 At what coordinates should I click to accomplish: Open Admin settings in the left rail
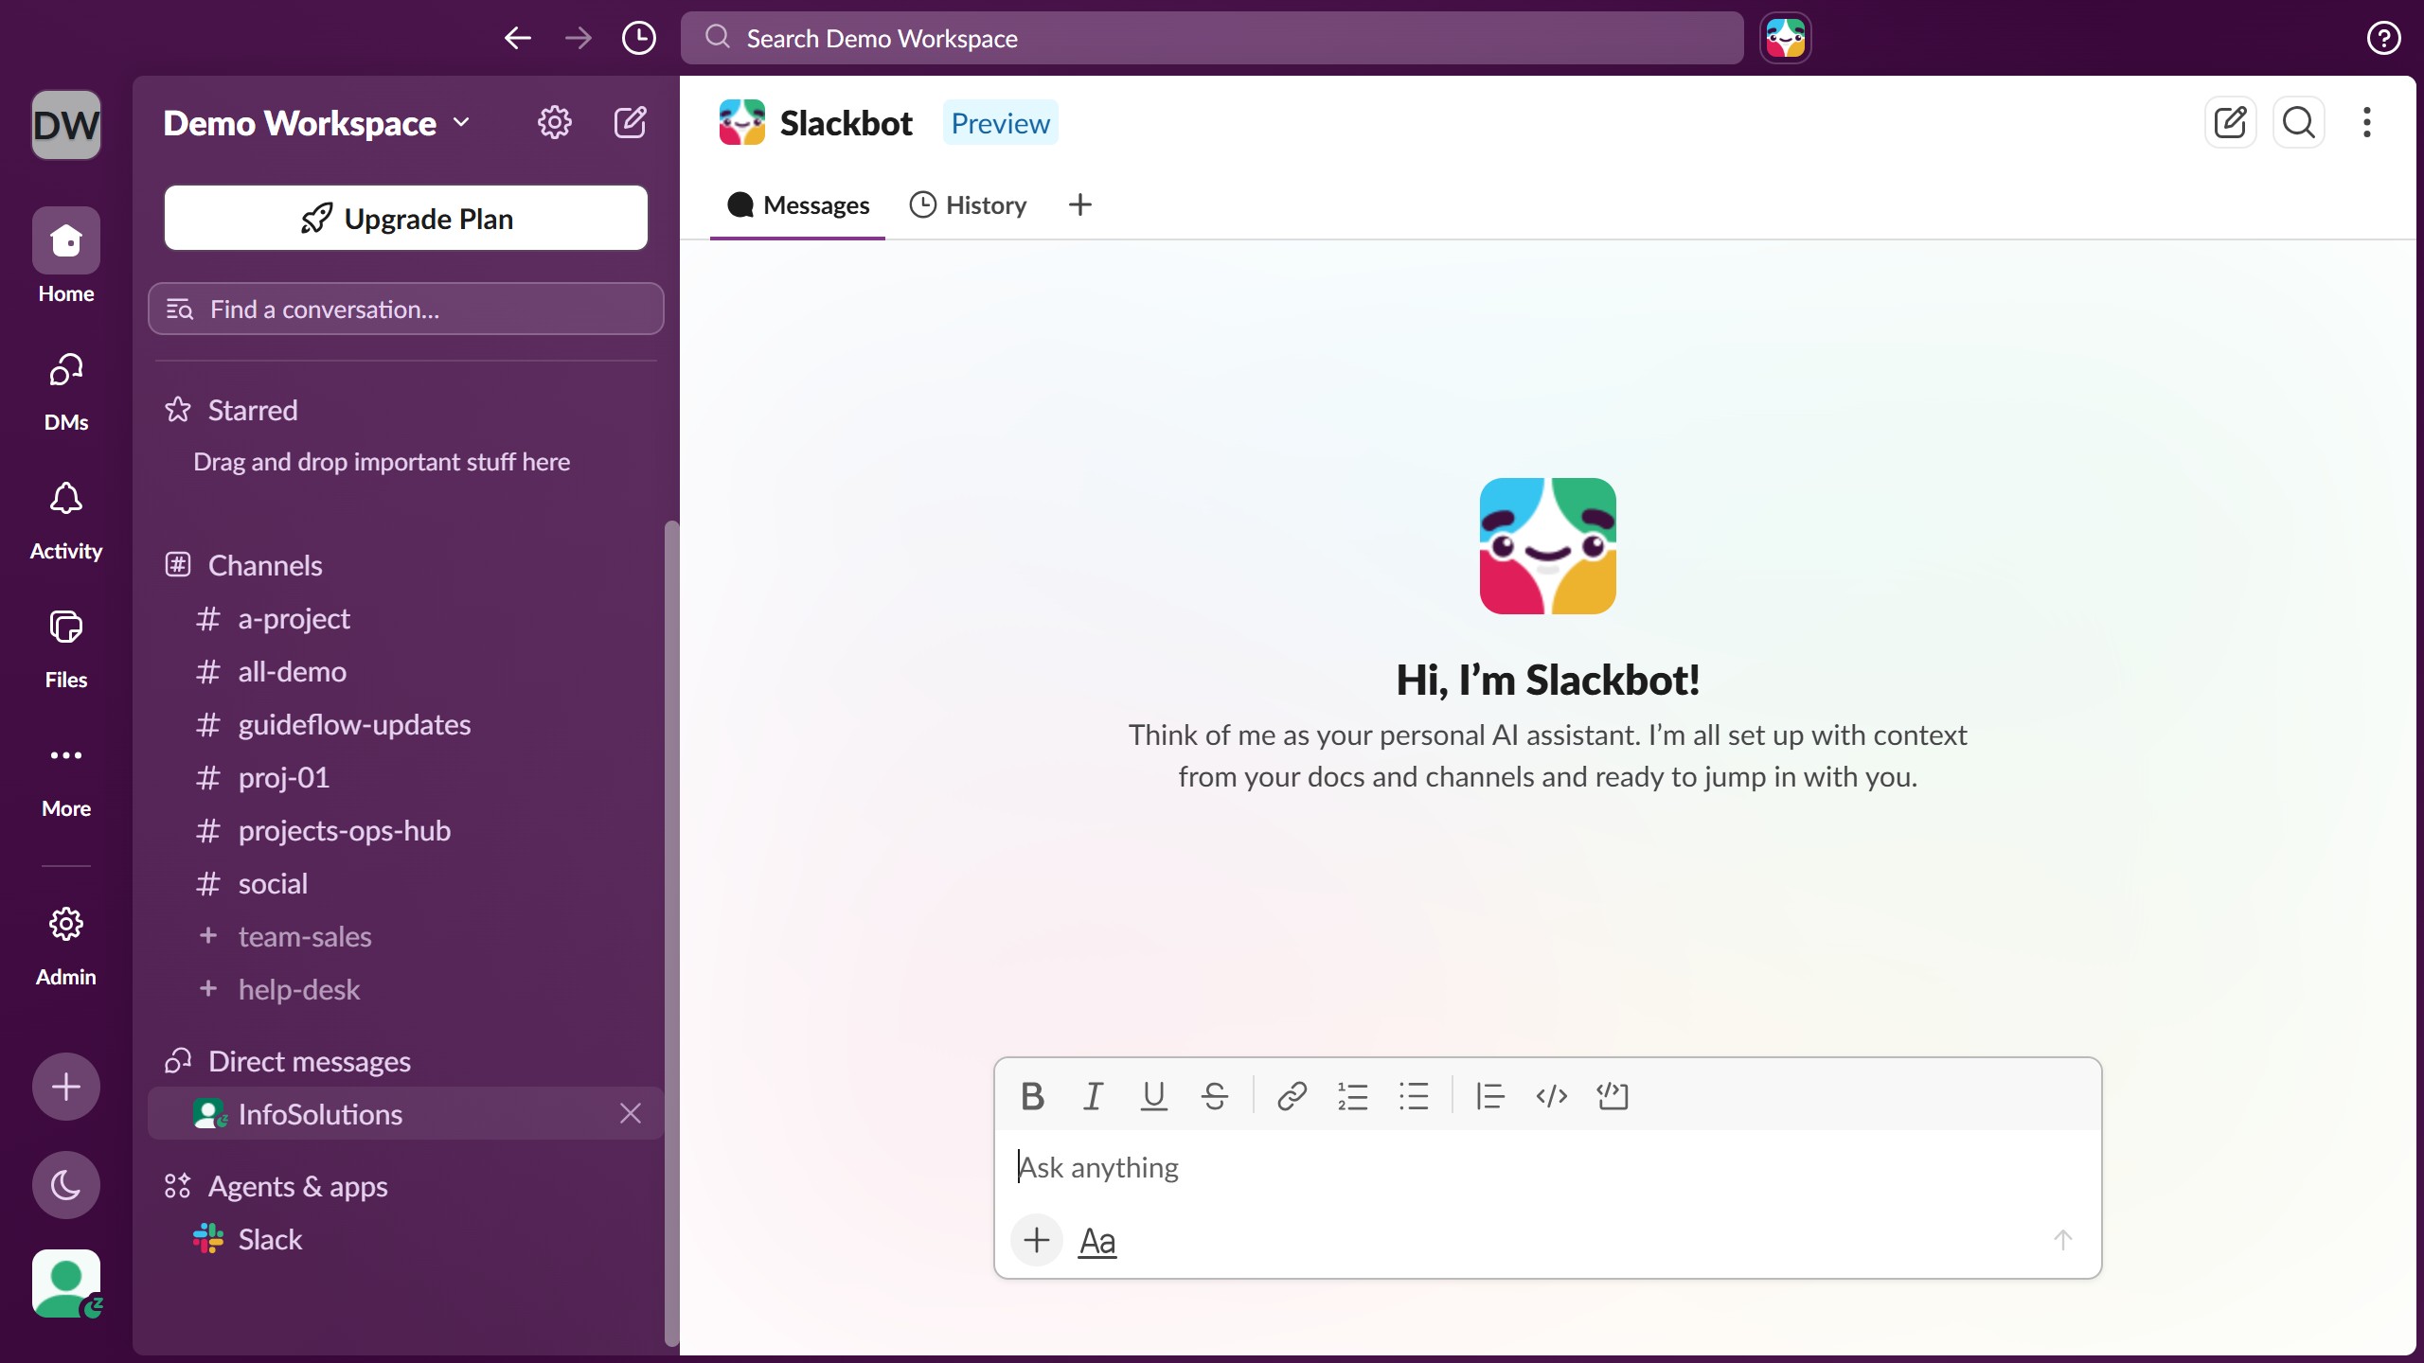click(x=66, y=945)
